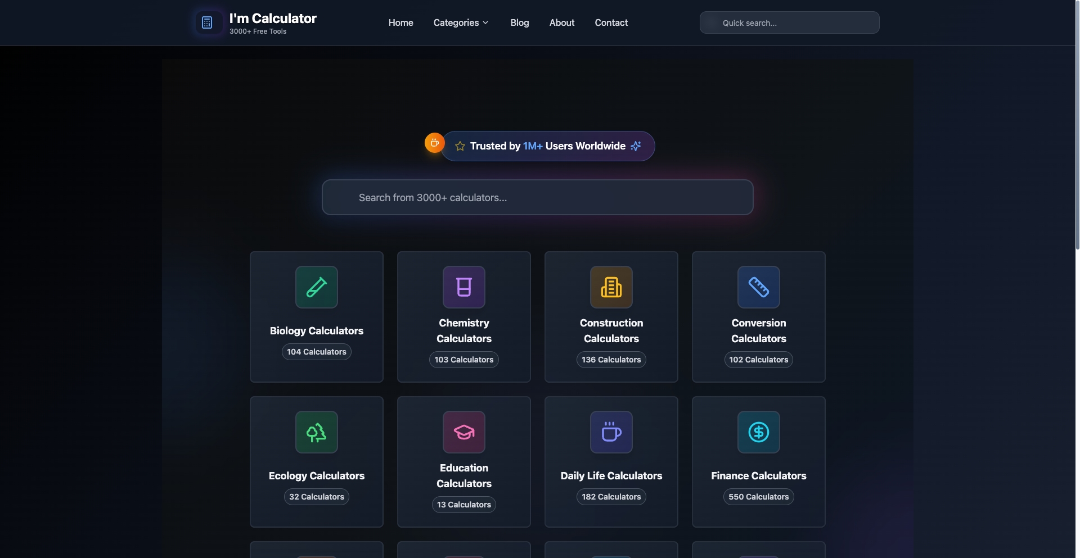Select the Biology Calculators pencil icon
The image size is (1080, 558).
point(316,287)
